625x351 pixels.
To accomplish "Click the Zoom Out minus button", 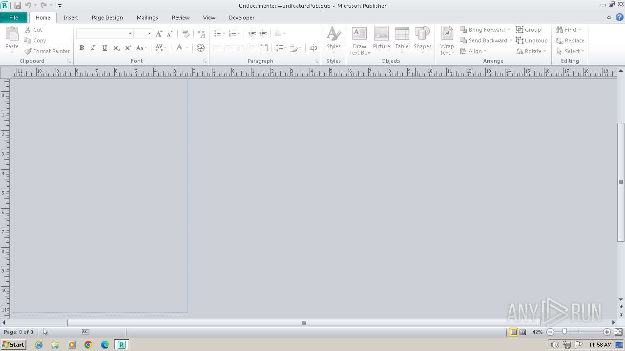I will click(550, 332).
